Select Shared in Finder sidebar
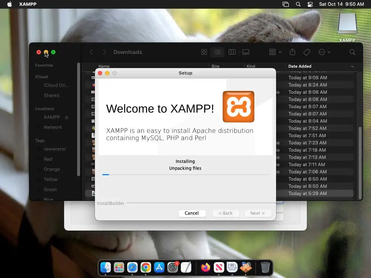 pyautogui.click(x=51, y=96)
